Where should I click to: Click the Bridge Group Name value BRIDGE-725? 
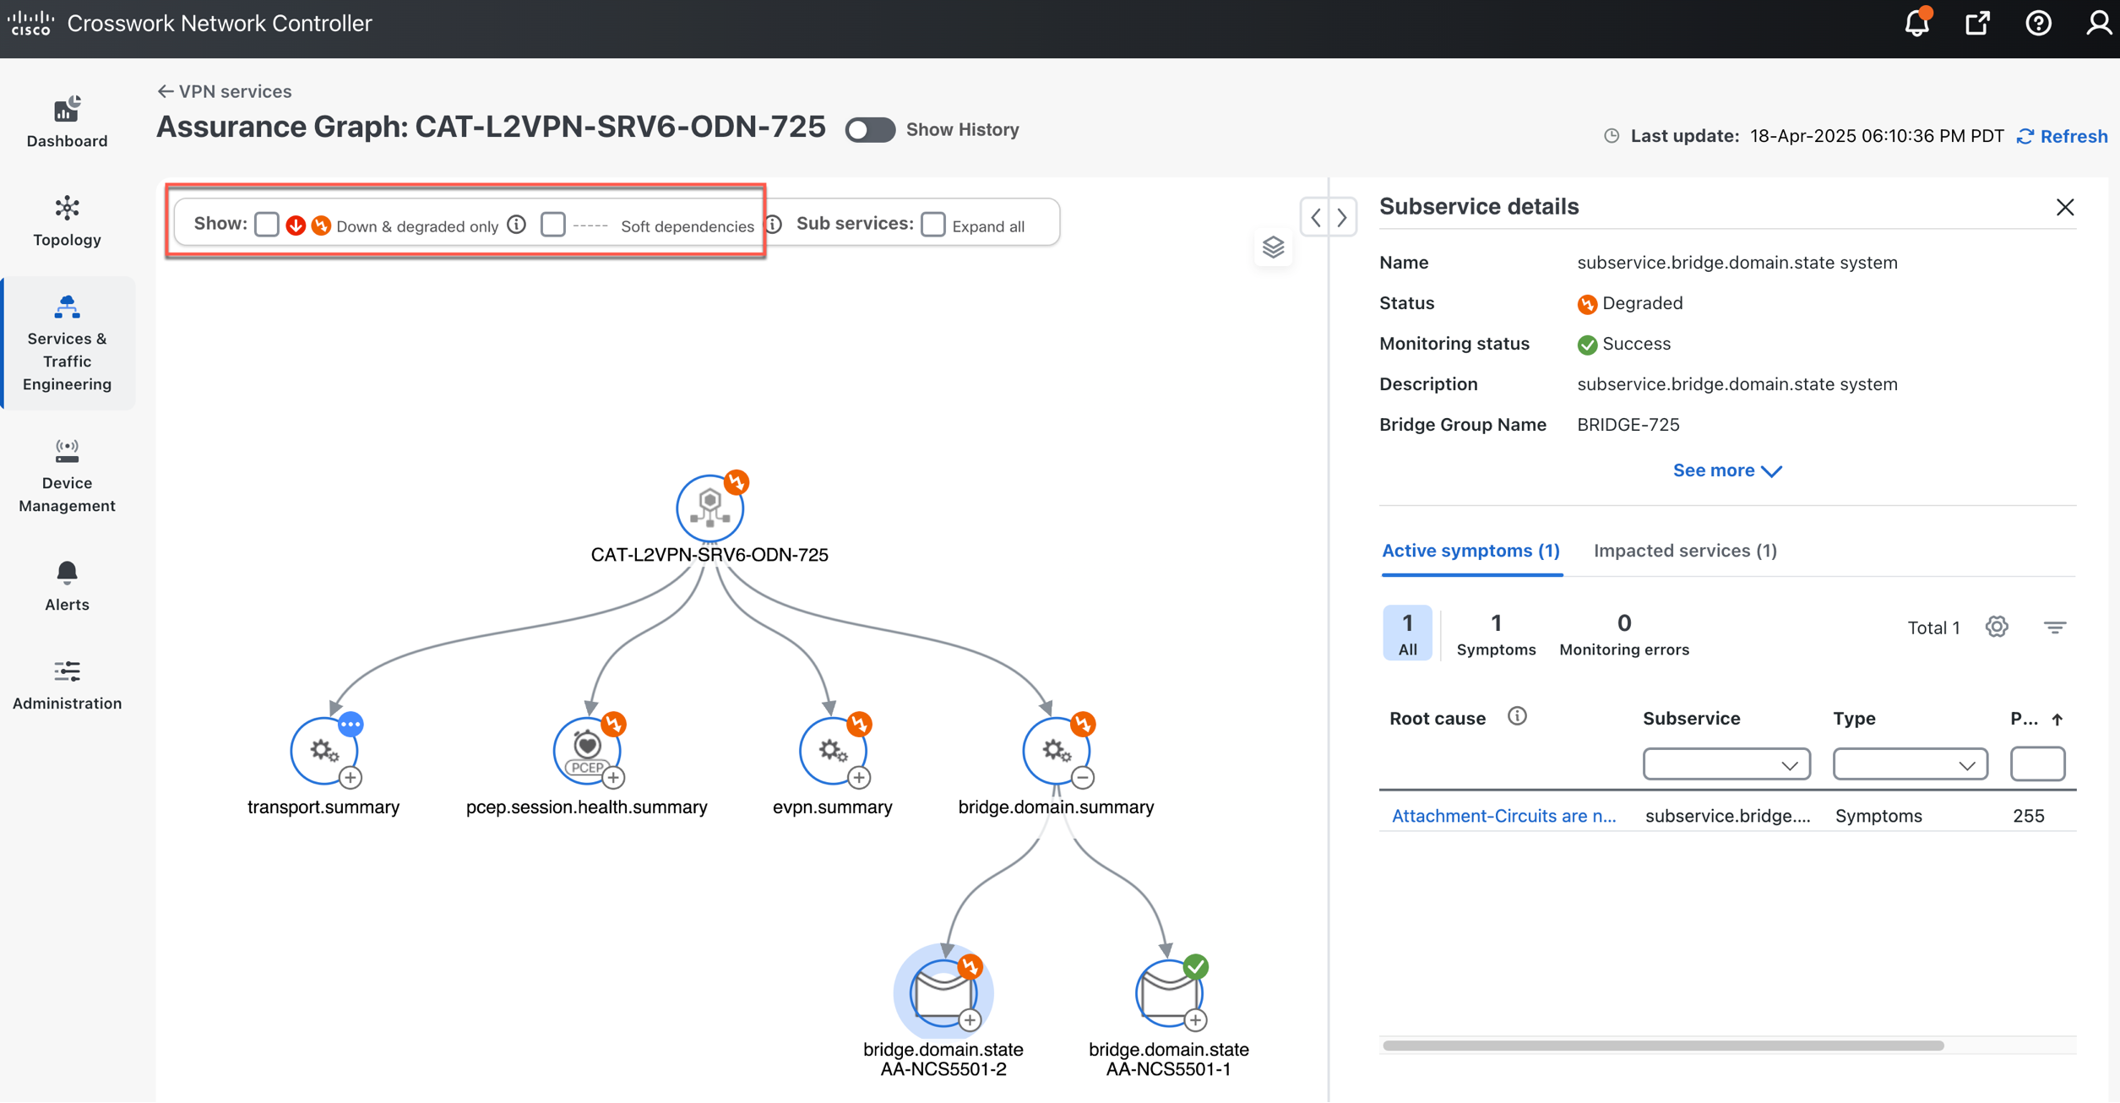[1628, 425]
